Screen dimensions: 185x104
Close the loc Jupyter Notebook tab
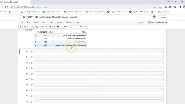[x=28, y=2]
